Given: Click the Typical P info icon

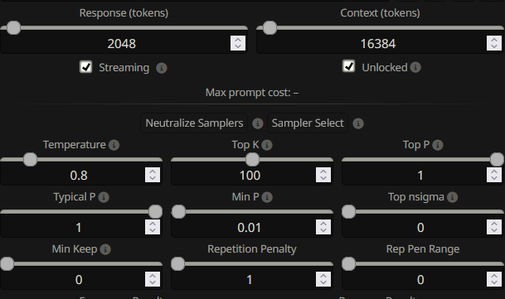Looking at the screenshot, I should point(104,197).
